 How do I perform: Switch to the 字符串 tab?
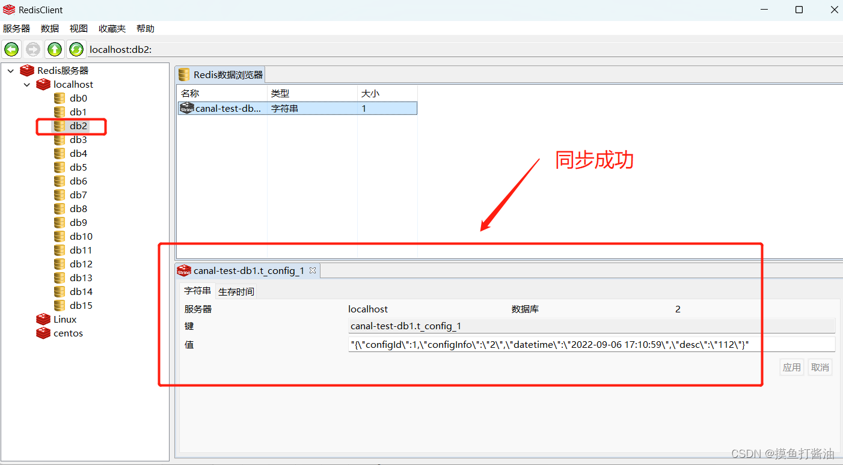click(x=197, y=291)
